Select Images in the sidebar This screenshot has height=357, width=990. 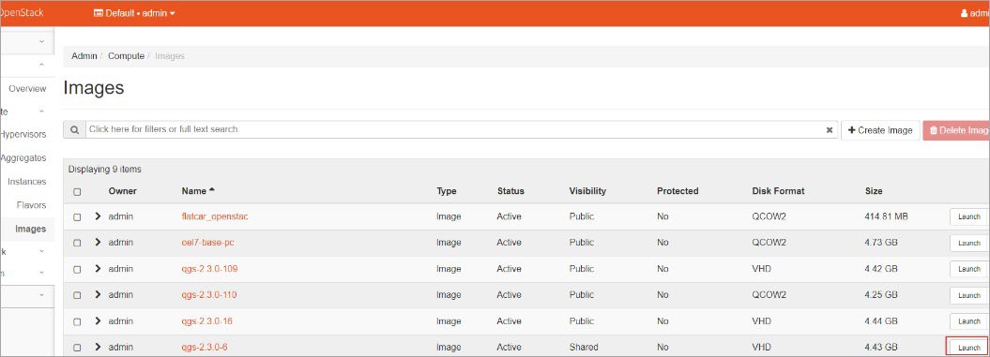click(x=30, y=229)
